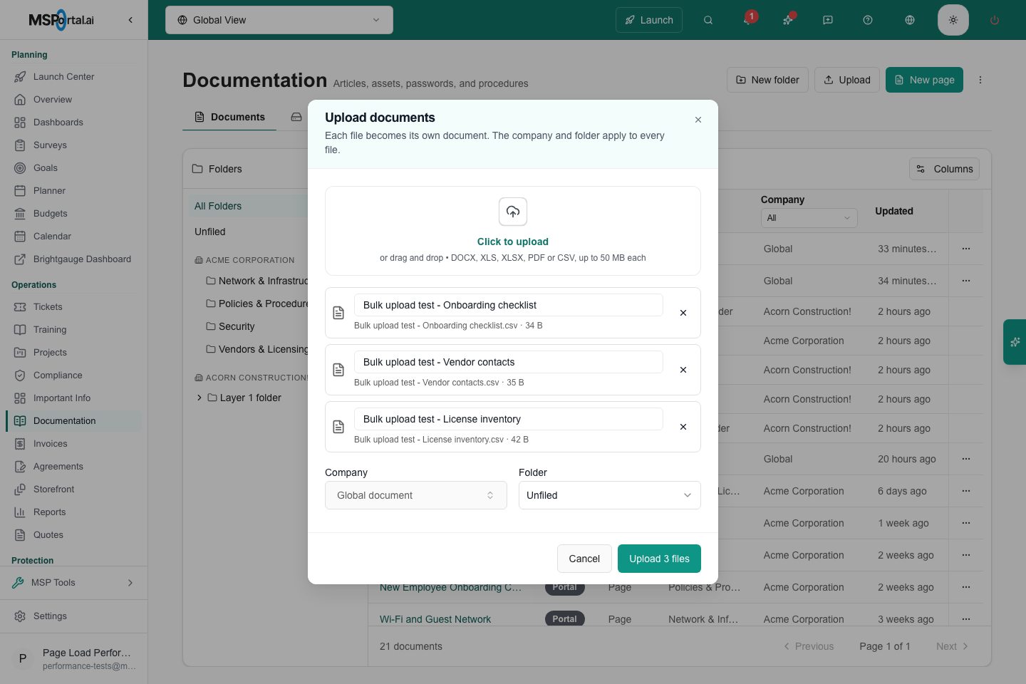Screen dimensions: 1026x684
Task: Remove the Vendor contacts file
Action: point(683,370)
